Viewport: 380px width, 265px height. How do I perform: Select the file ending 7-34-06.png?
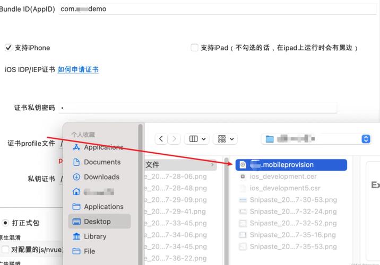coord(176,235)
